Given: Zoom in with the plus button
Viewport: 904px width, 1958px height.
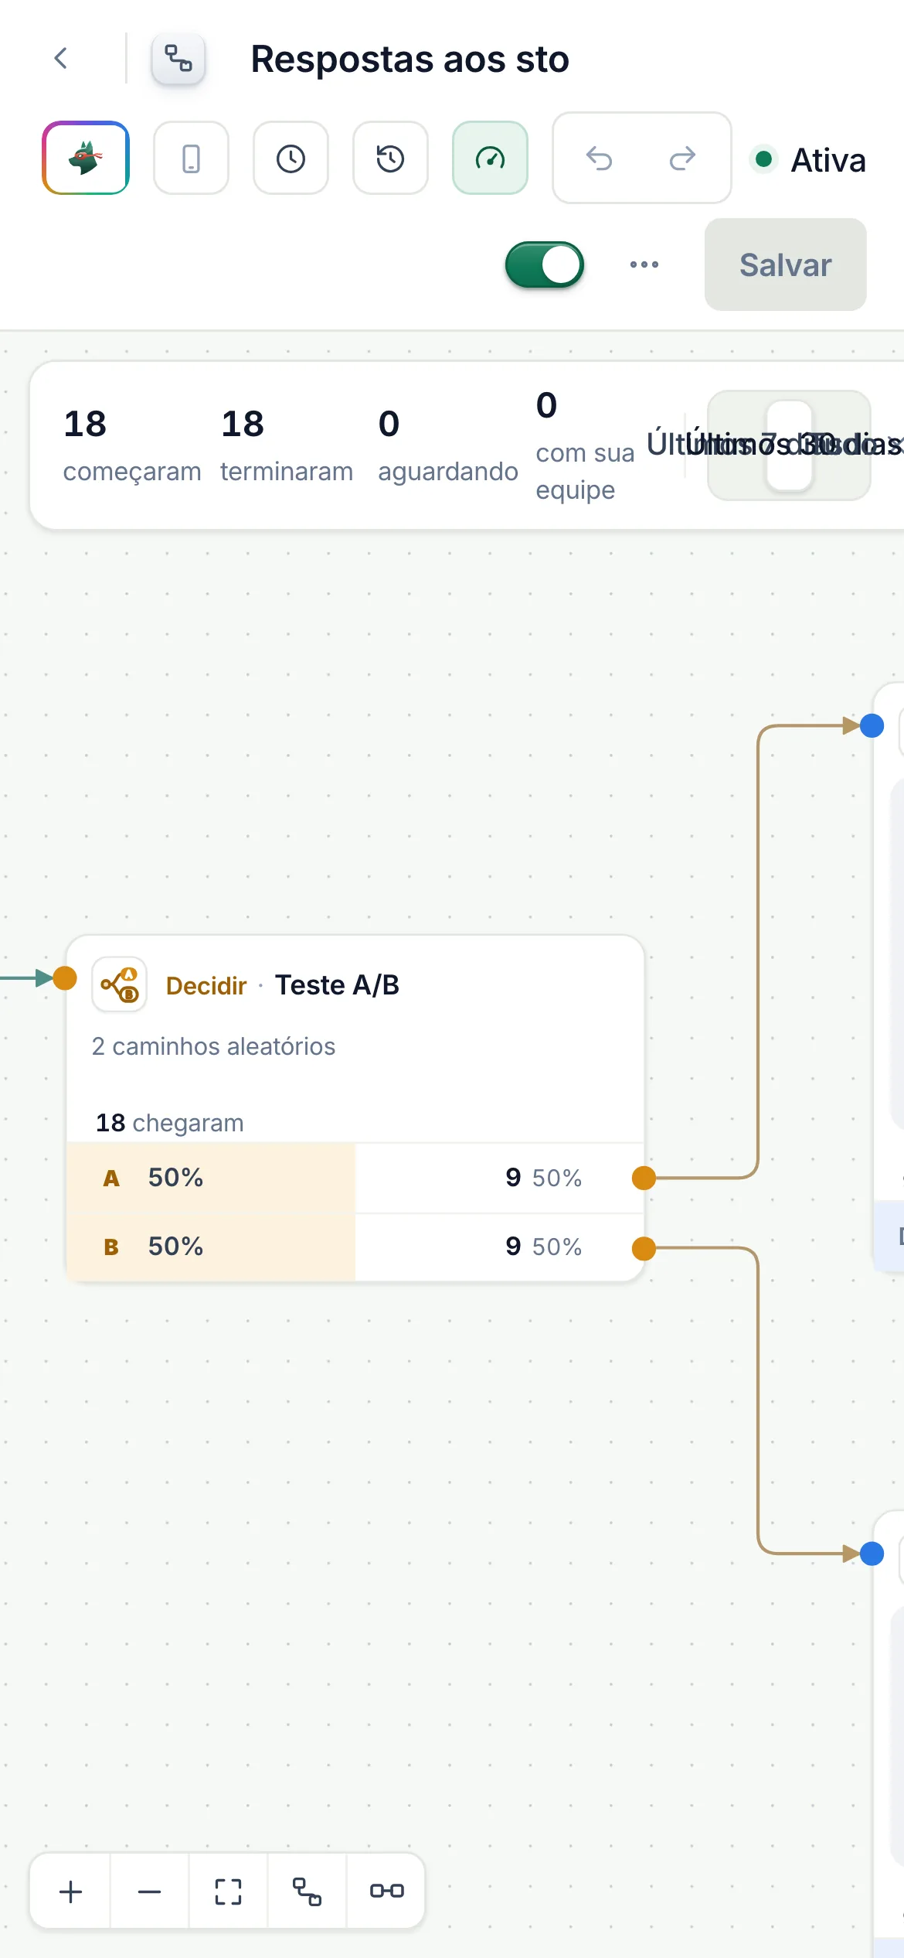Looking at the screenshot, I should (70, 1891).
